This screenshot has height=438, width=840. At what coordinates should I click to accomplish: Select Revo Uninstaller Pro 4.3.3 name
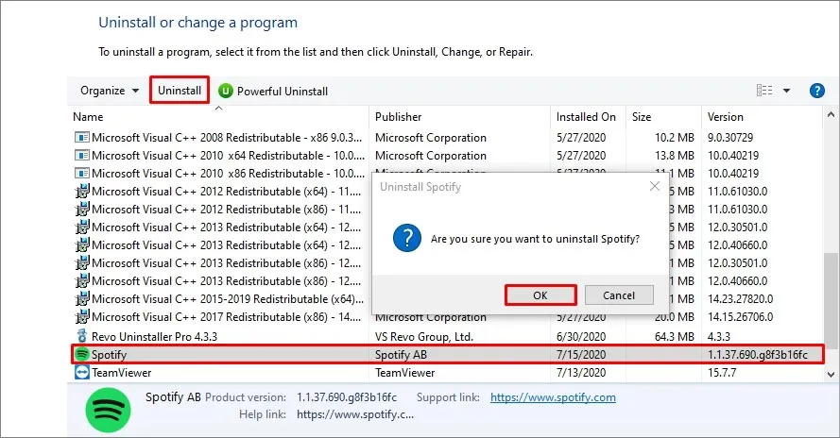click(x=154, y=336)
